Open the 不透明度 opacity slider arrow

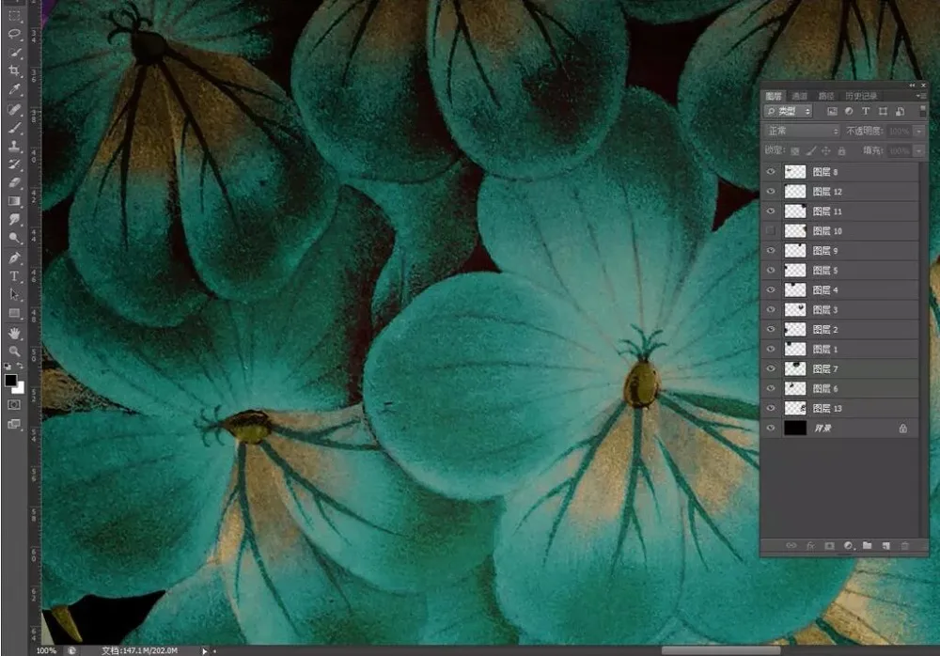point(919,132)
